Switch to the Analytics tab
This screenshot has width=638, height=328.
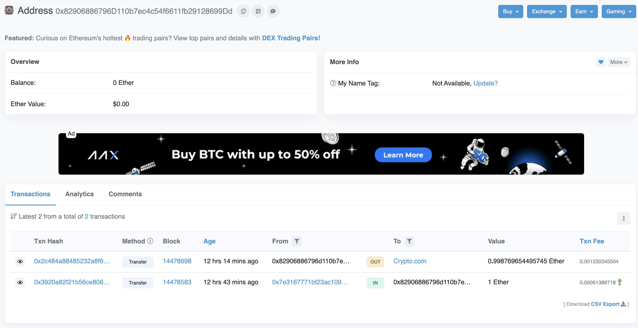(80, 194)
